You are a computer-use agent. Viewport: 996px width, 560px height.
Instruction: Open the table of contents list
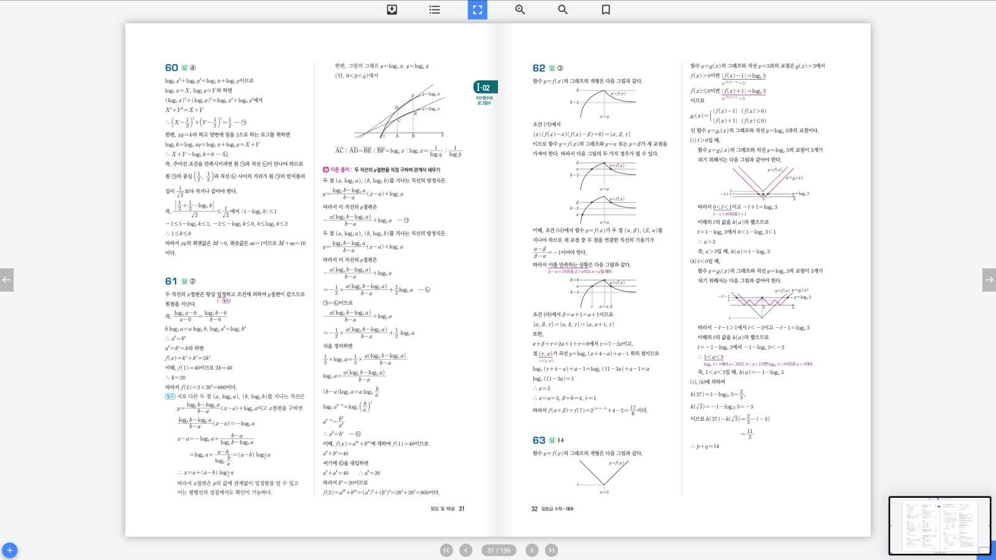[x=435, y=10]
